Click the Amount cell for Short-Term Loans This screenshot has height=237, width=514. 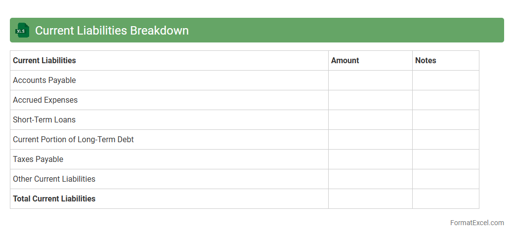370,119
